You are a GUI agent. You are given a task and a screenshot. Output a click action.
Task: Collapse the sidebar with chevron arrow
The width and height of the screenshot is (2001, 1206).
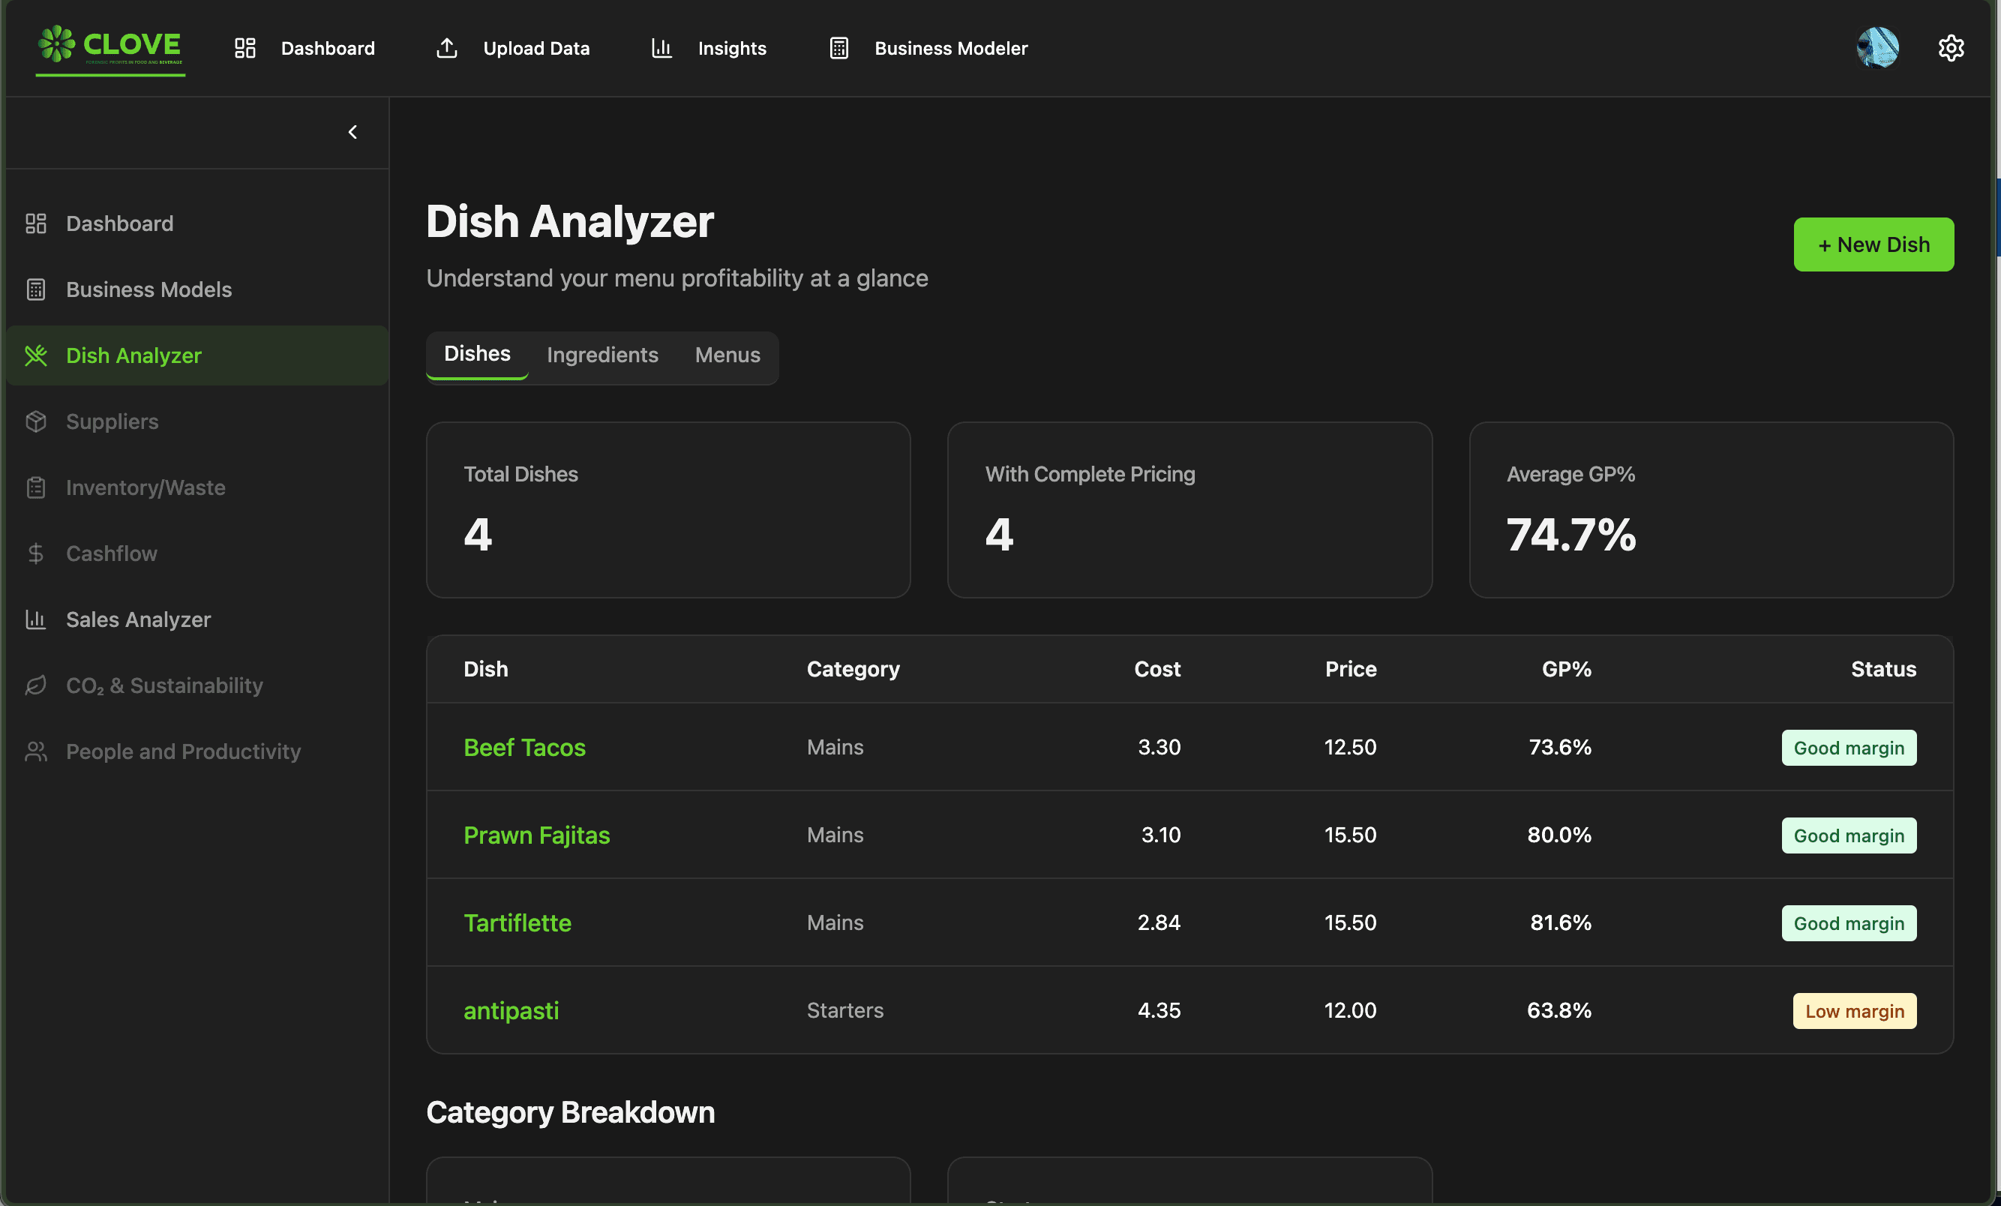tap(352, 133)
